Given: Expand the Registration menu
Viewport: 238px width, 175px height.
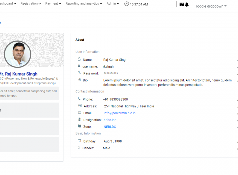Looking at the screenshot, I should pos(31,4).
